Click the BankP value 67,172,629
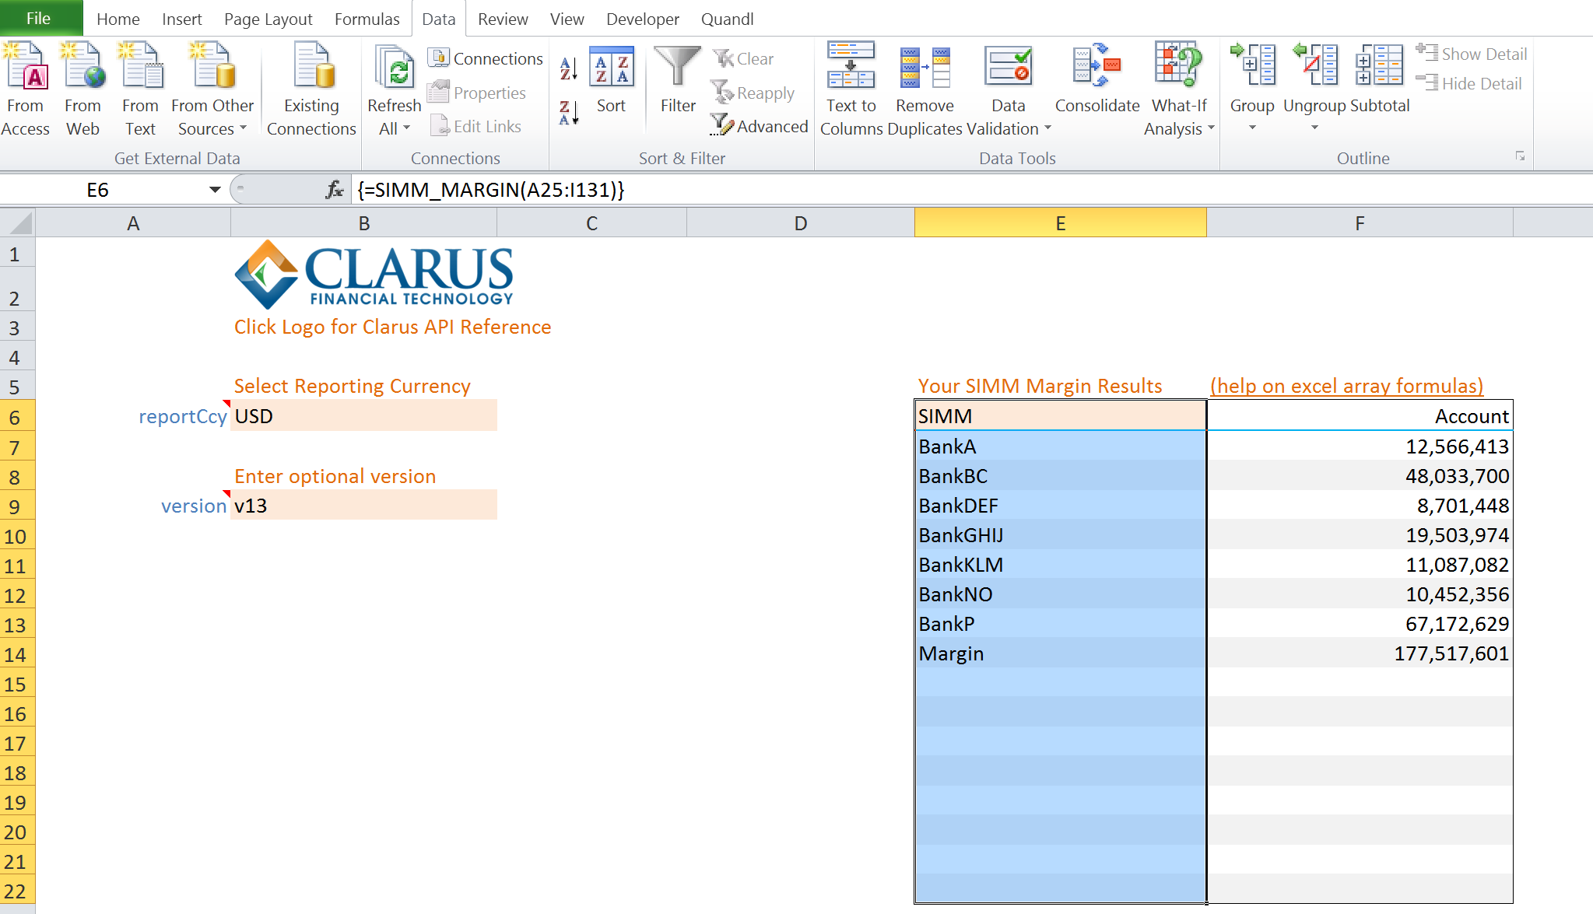This screenshot has height=914, width=1593. pyautogui.click(x=1360, y=624)
